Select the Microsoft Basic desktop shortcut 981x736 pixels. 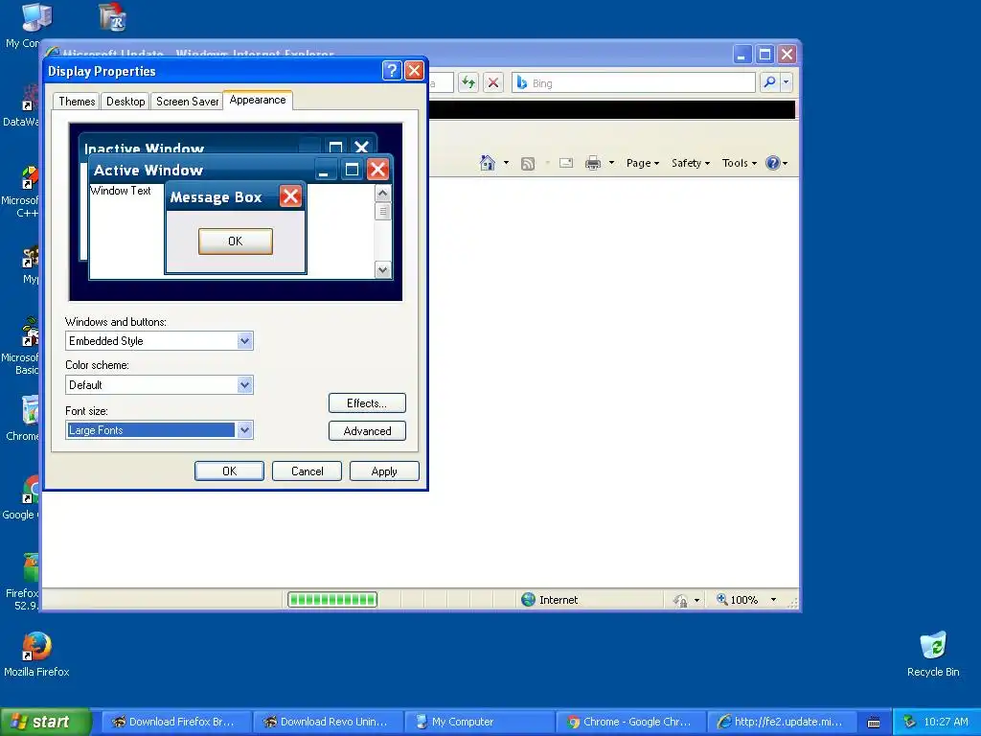coord(20,345)
